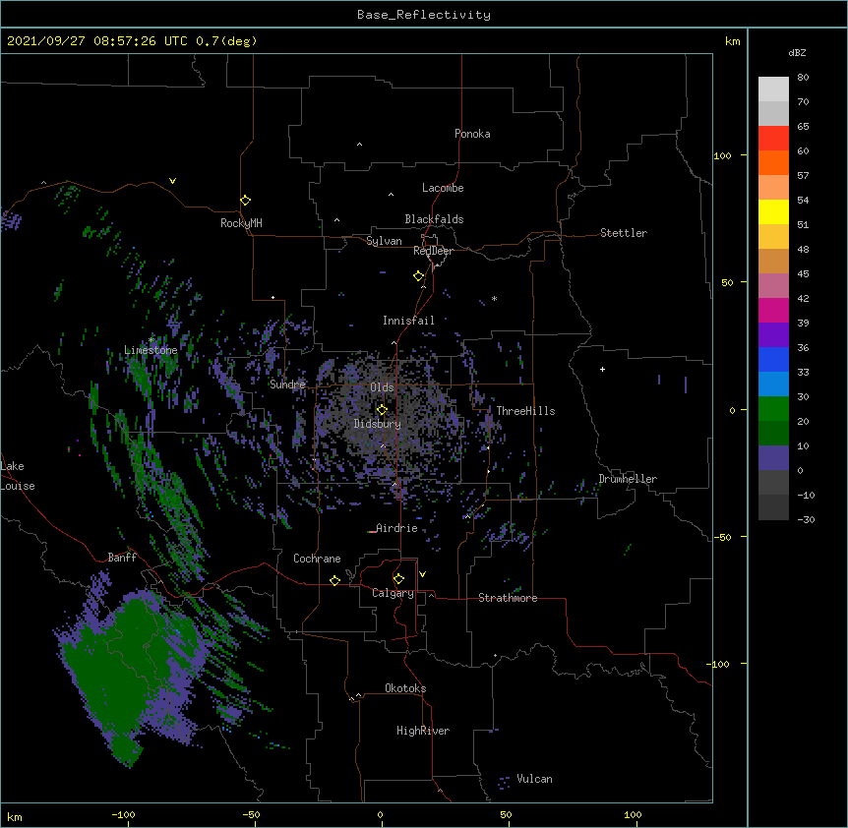Viewport: 848px width, 828px height.
Task: Select the Drumheller label
Action: coord(628,479)
